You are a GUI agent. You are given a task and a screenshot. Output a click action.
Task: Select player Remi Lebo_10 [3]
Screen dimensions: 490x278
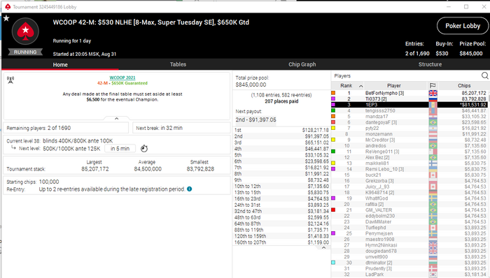pyautogui.click(x=385, y=169)
